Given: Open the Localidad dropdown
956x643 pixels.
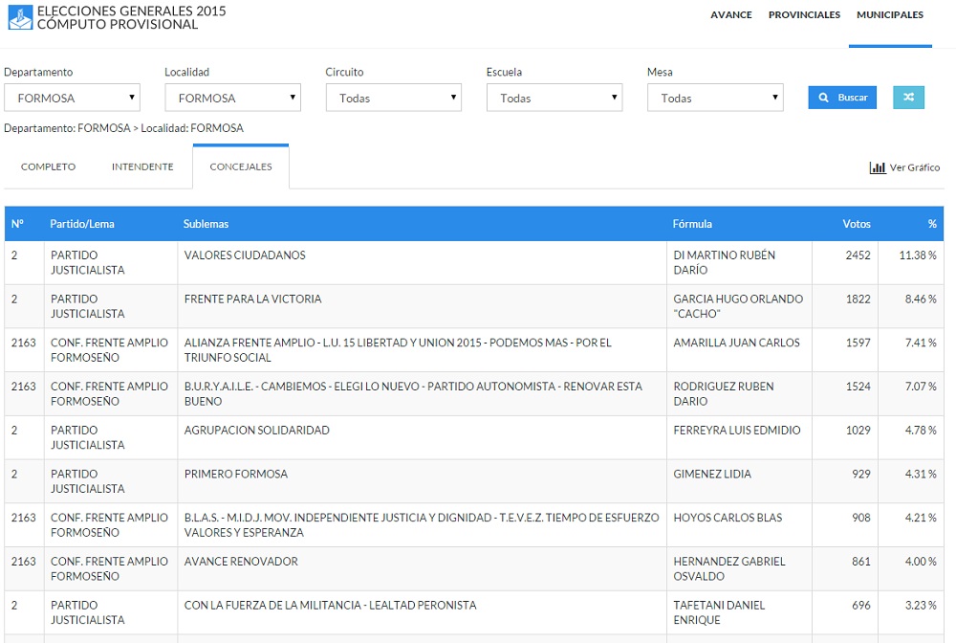Looking at the screenshot, I should (x=232, y=98).
